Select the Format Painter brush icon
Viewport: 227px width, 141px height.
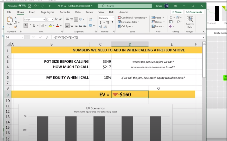click(16, 27)
